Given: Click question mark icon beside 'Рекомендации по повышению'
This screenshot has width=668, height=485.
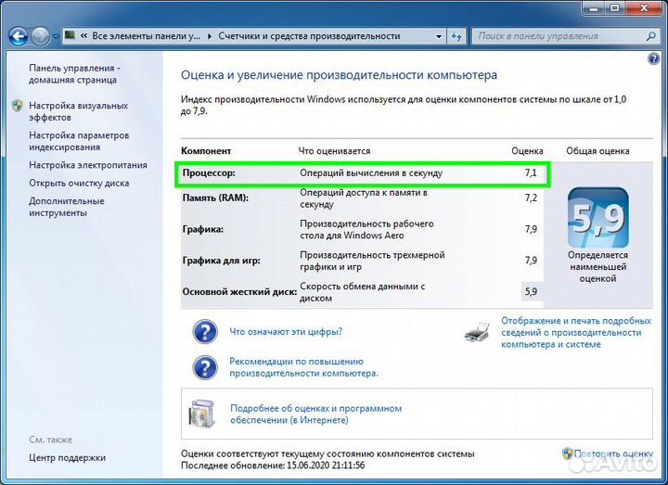Looking at the screenshot, I should point(204,366).
